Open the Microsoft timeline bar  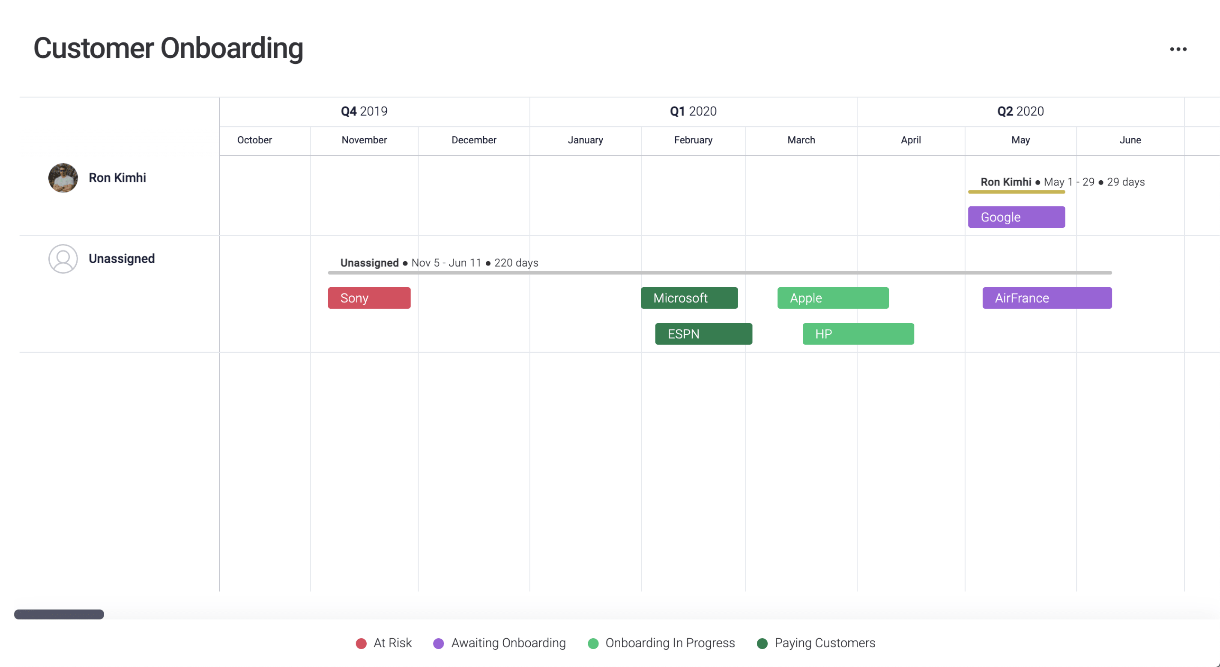tap(689, 298)
